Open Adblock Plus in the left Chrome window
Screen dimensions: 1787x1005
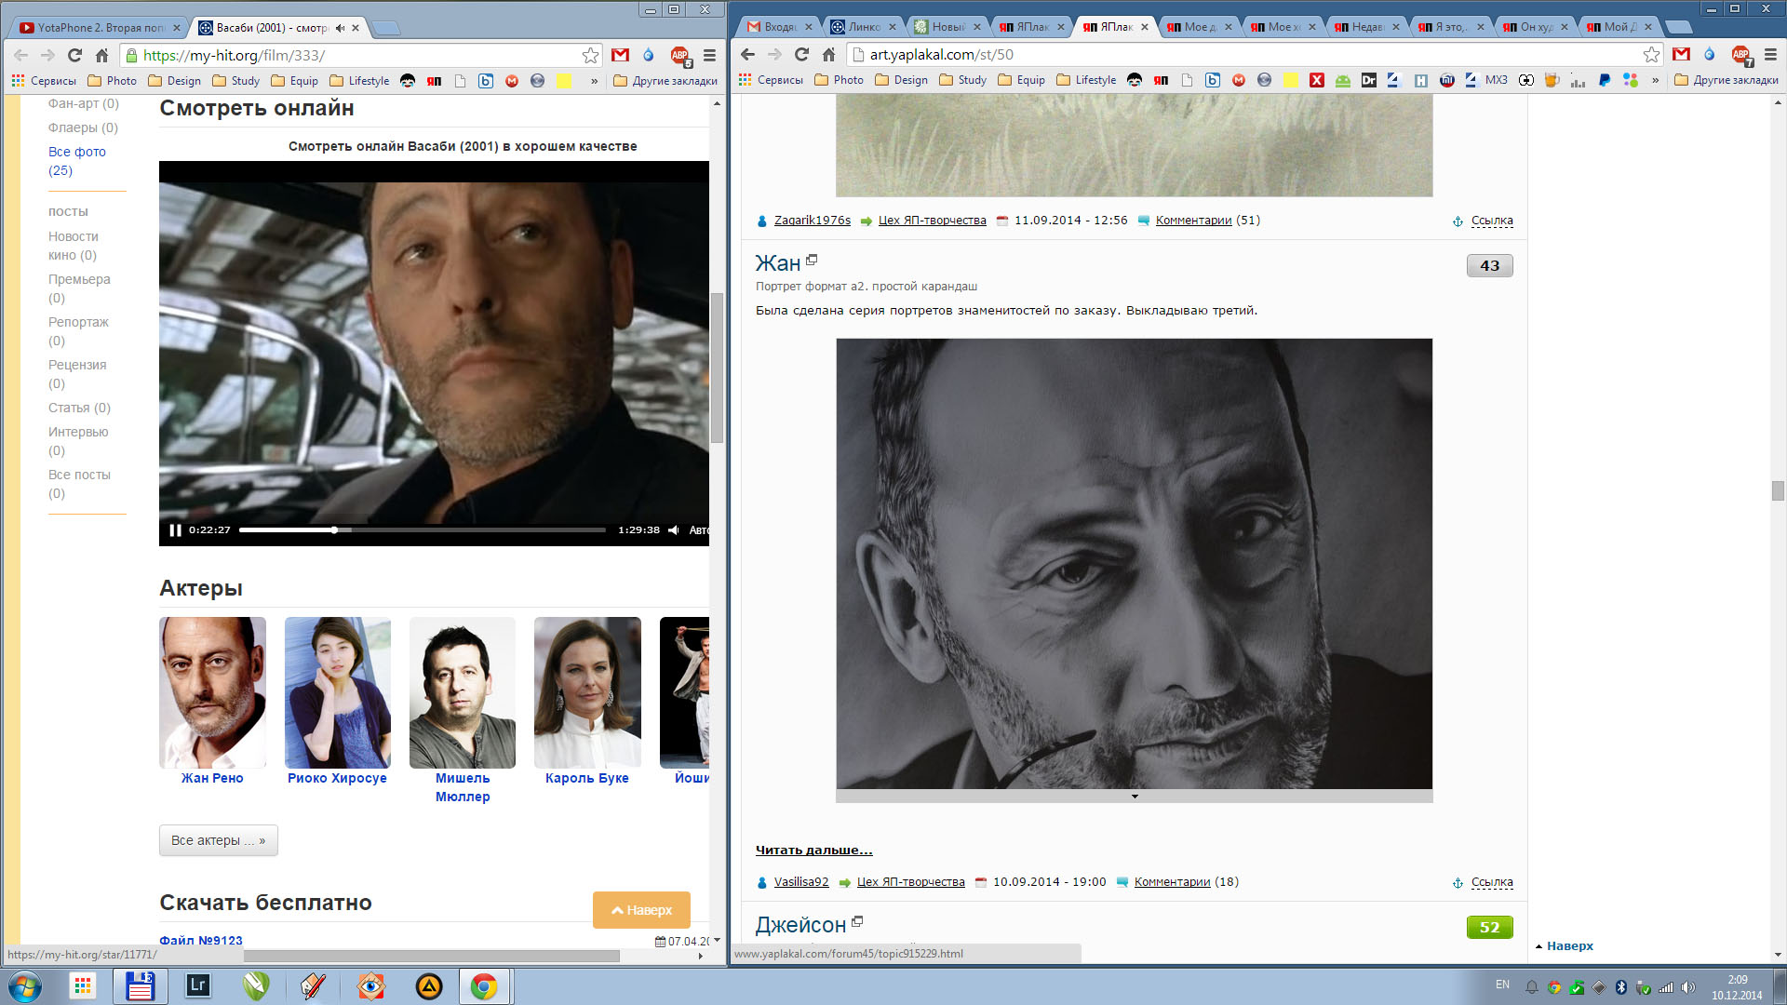point(681,57)
